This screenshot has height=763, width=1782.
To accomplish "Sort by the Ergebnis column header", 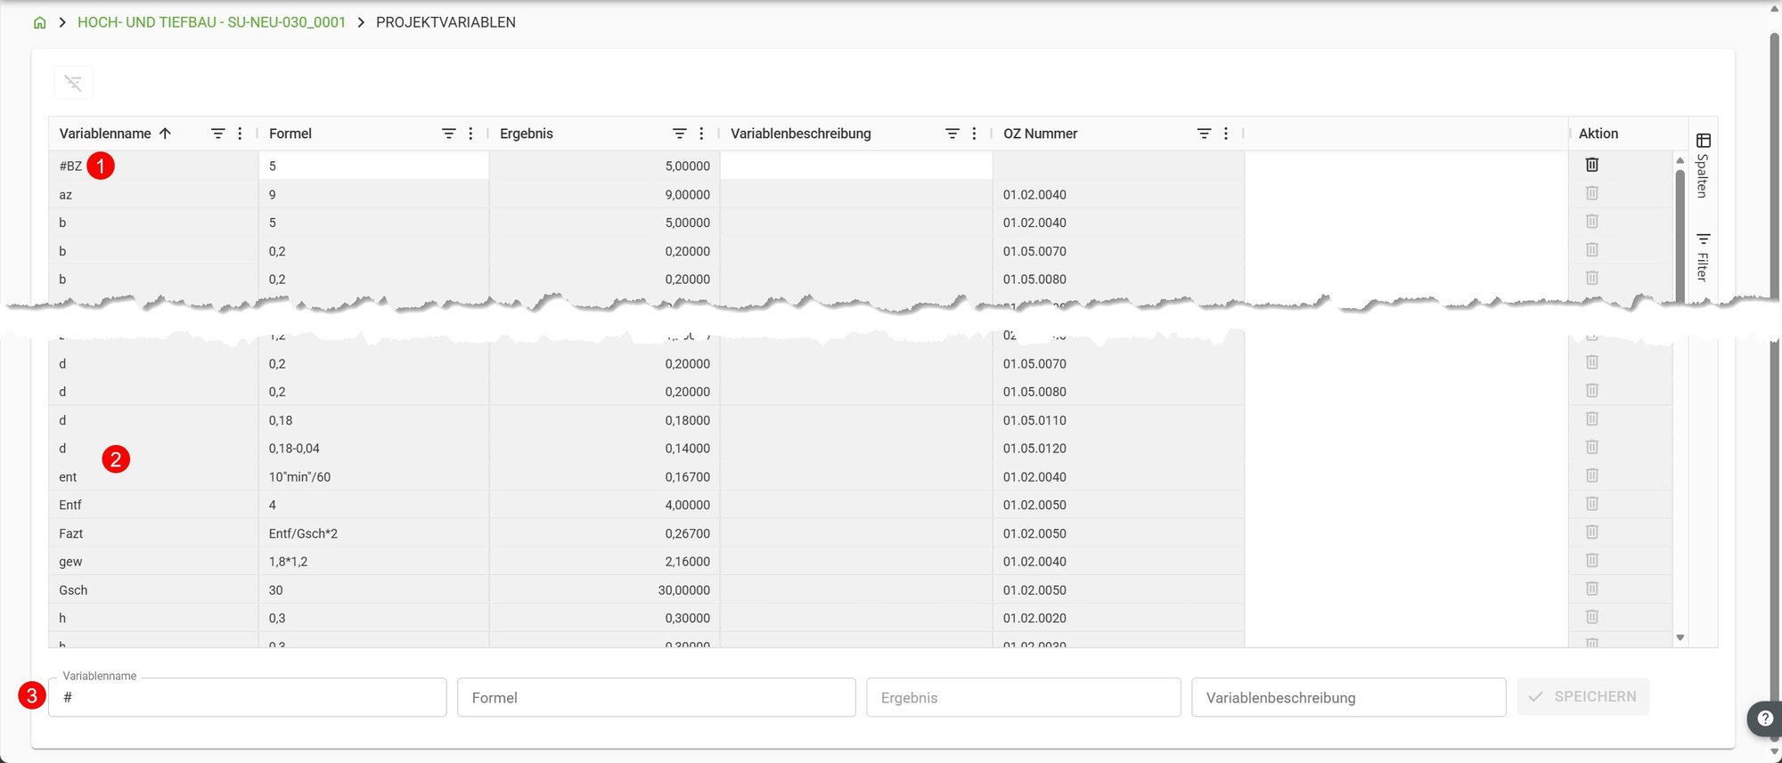I will pos(527,134).
